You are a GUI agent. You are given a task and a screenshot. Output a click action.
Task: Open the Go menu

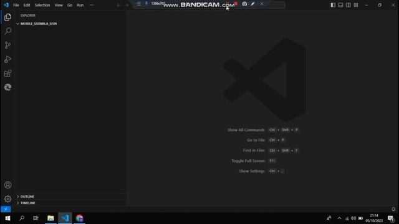[69, 5]
